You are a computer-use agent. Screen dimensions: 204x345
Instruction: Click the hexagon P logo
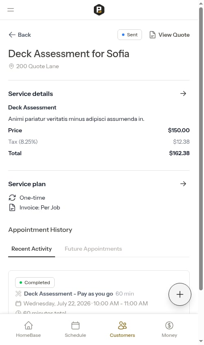[x=99, y=10]
